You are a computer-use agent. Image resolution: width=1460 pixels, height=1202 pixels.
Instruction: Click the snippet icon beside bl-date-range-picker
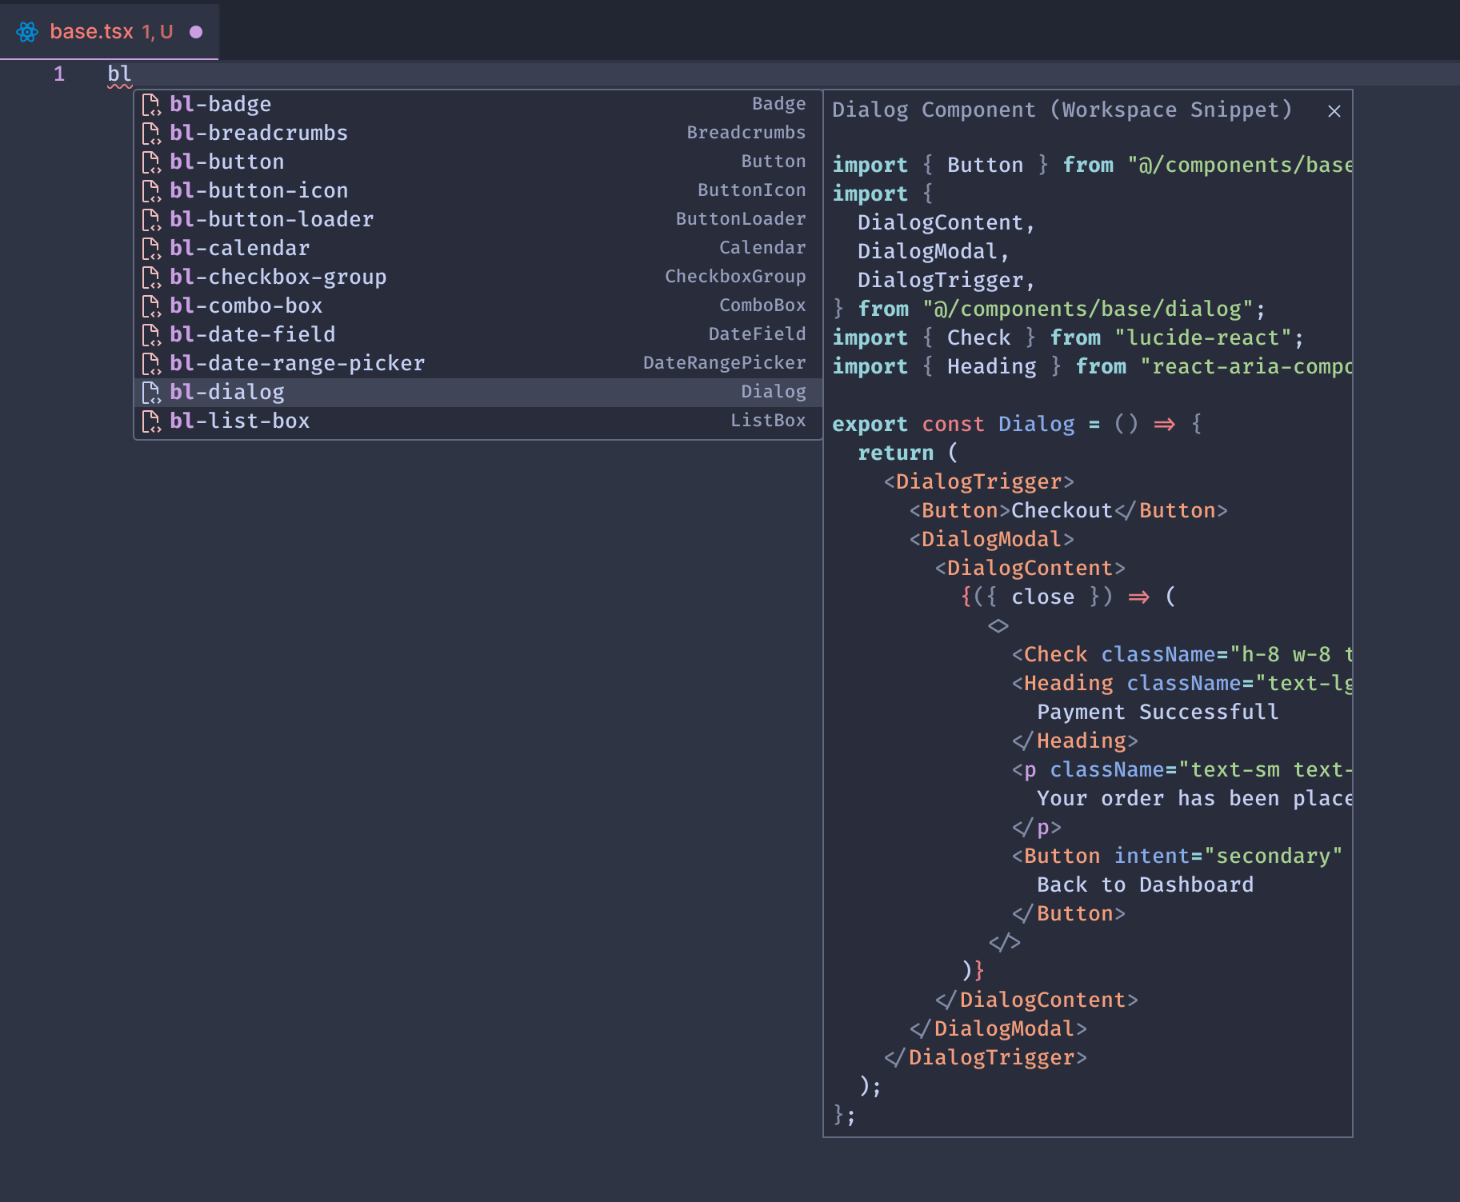(151, 363)
